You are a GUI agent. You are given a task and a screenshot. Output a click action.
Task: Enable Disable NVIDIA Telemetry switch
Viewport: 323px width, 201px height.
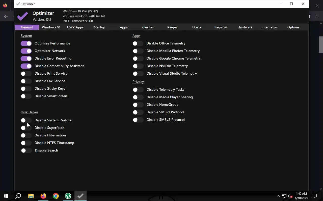tap(138, 66)
